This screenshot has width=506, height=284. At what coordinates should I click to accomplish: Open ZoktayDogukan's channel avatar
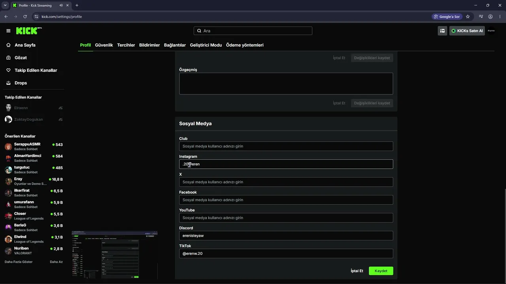(8, 119)
